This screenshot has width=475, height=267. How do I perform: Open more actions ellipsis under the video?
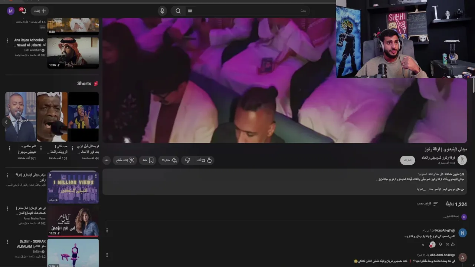[107, 160]
